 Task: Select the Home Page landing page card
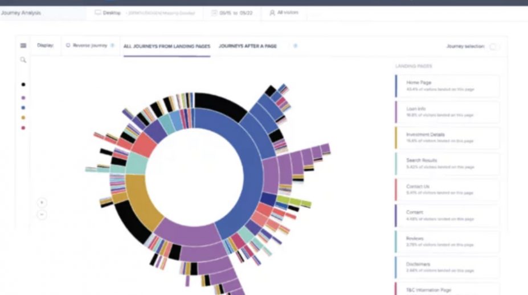pos(447,86)
